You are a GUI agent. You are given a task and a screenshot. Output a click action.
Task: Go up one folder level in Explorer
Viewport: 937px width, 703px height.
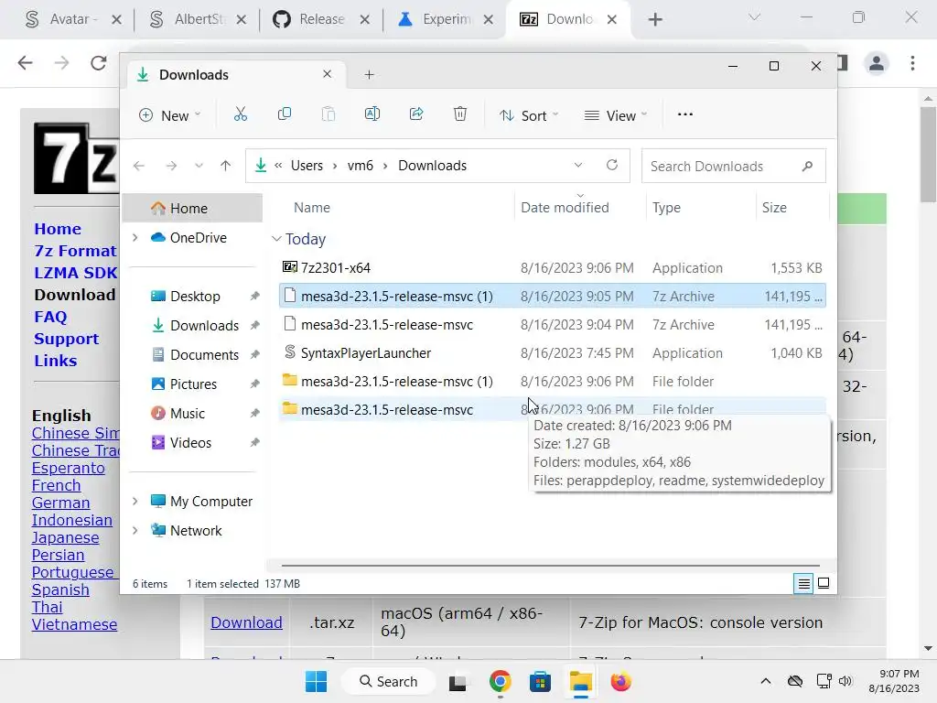click(225, 166)
